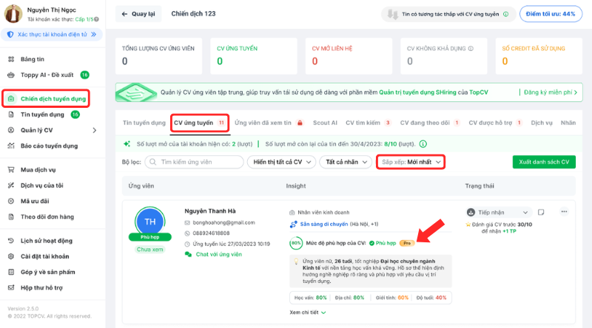This screenshot has height=328, width=592.
Task: Switch to CV ứng tuyển tab
Action: click(x=199, y=123)
